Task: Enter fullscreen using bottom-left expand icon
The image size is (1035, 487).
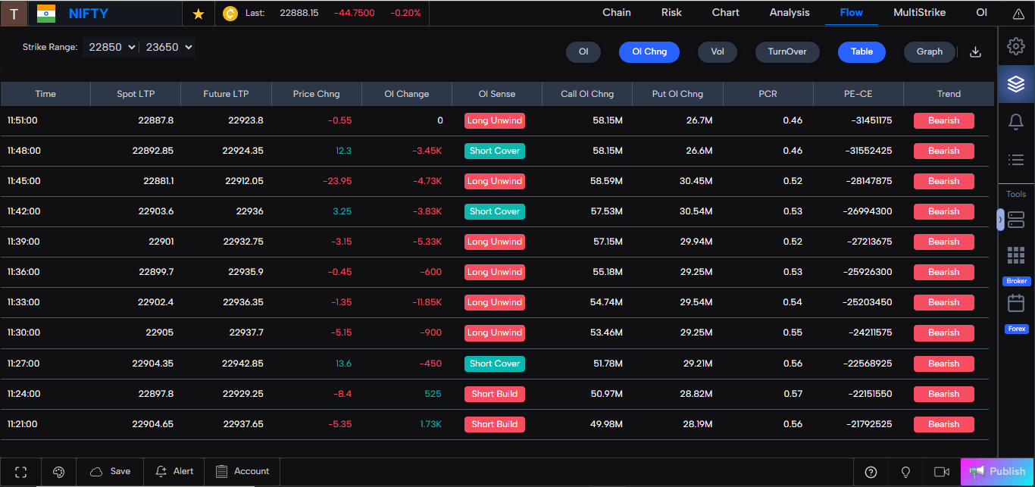Action: coord(20,472)
